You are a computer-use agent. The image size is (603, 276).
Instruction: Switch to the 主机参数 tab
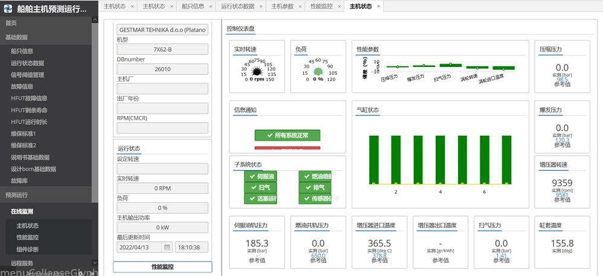coord(282,6)
